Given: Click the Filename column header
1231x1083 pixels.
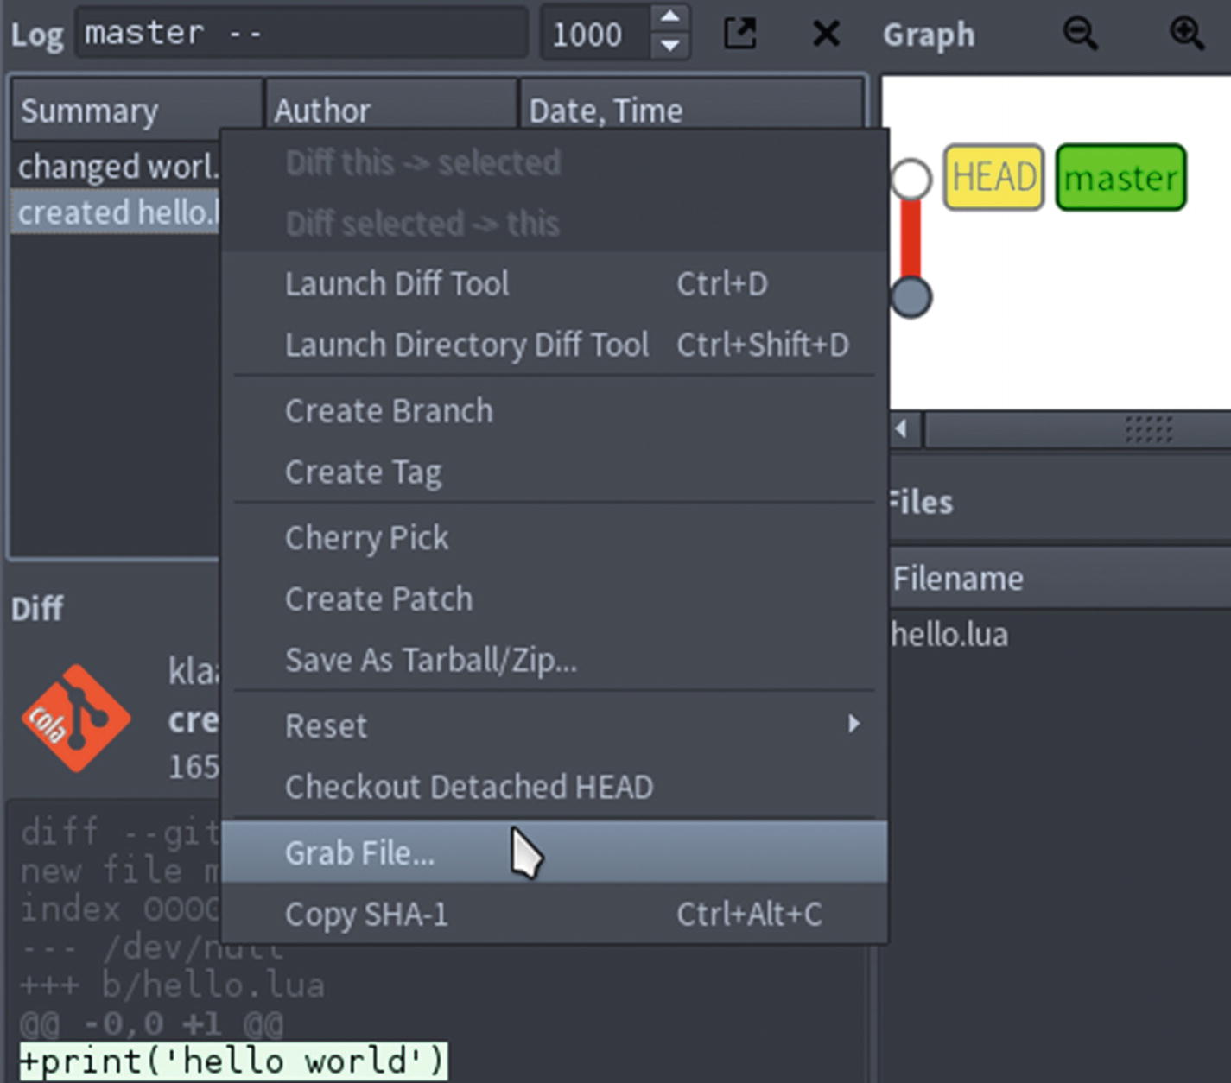Looking at the screenshot, I should tap(1060, 578).
